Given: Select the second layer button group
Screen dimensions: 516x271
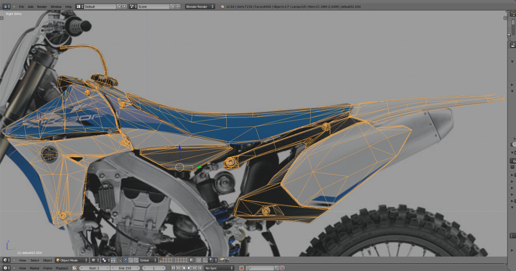Looking at the screenshot, I should pyautogui.click(x=181, y=260).
